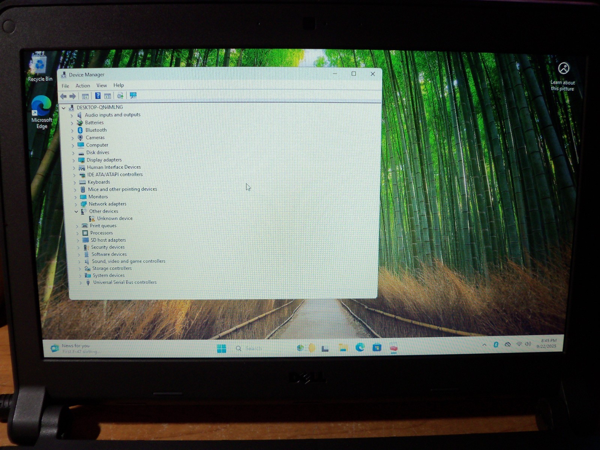Click the News for you widget

[x=76, y=349]
